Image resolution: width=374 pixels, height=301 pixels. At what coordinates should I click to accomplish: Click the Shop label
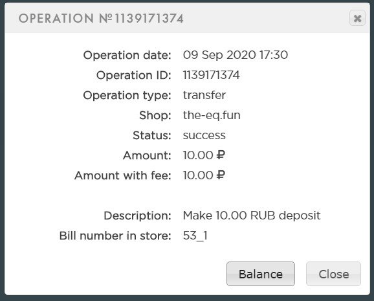click(x=155, y=115)
